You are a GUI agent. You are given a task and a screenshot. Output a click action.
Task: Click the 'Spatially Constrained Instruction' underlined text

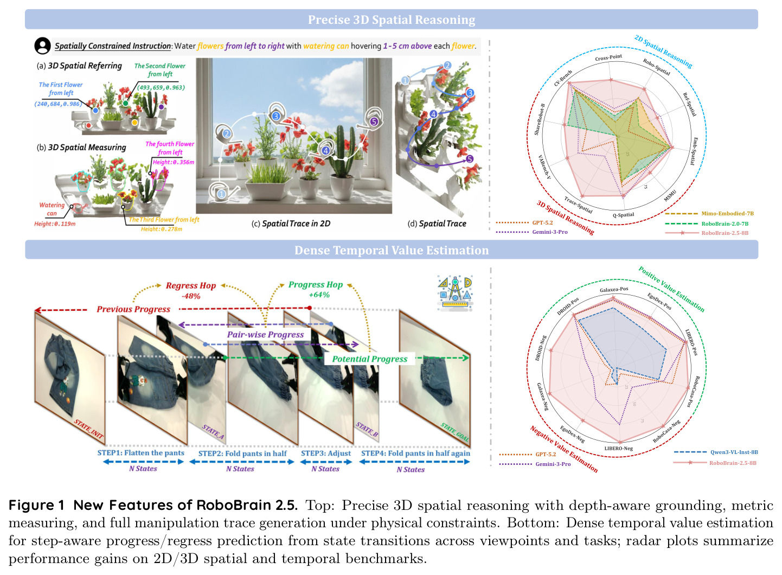pyautogui.click(x=113, y=46)
